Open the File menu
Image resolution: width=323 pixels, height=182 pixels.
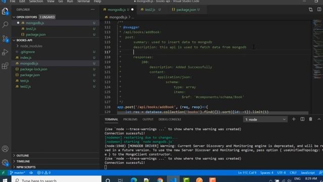tap(13, 2)
